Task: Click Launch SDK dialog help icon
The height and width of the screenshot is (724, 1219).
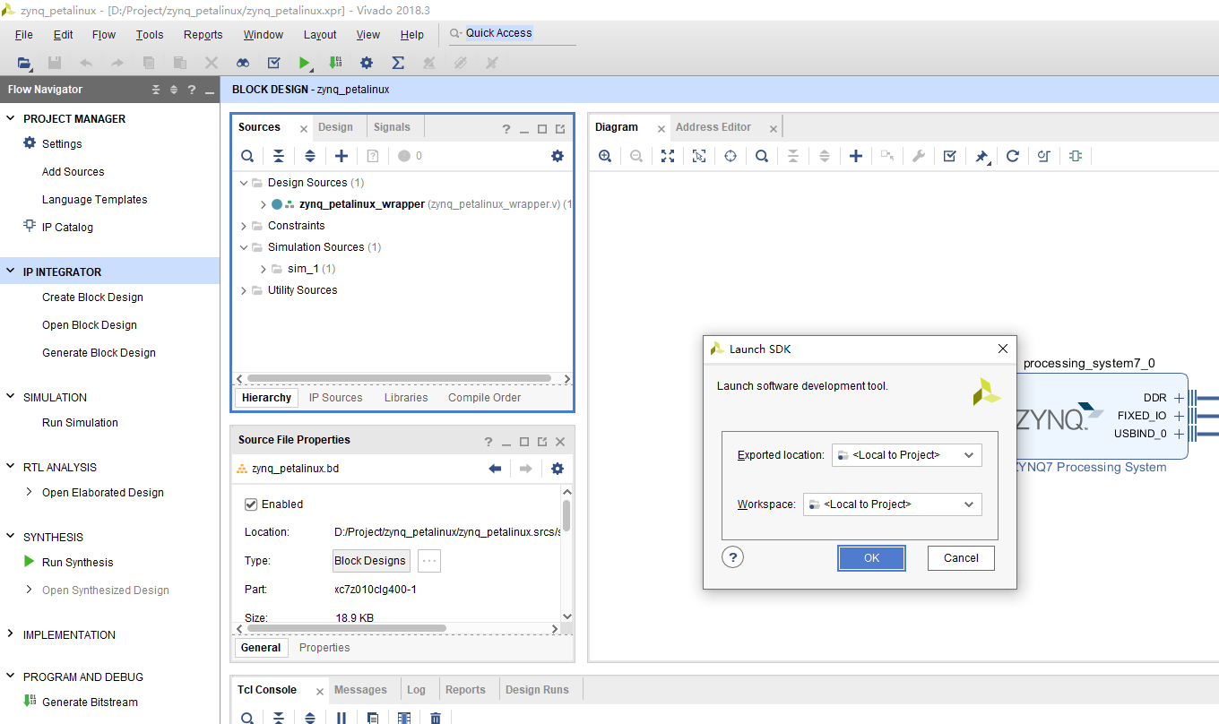Action: pyautogui.click(x=733, y=557)
